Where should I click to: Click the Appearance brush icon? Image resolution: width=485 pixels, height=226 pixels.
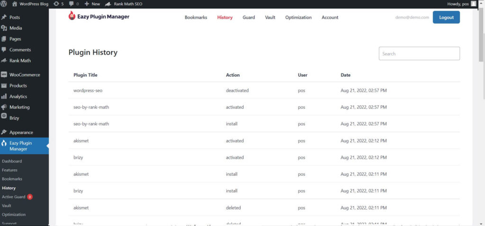click(x=4, y=132)
